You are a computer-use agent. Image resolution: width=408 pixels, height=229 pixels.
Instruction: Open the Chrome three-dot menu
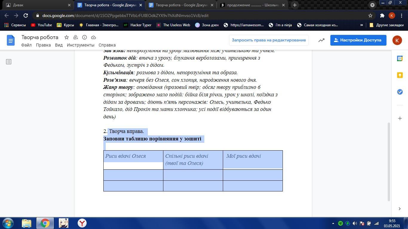(401, 16)
